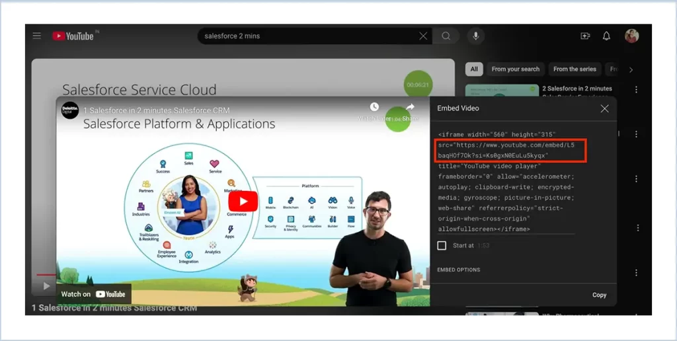Open the YouTube hamburger guide menu

click(37, 36)
